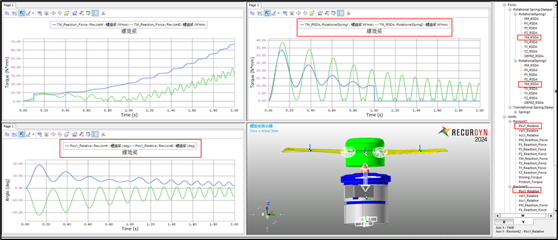Click the tree's horizontal scrollbar left arrow

tap(498, 216)
